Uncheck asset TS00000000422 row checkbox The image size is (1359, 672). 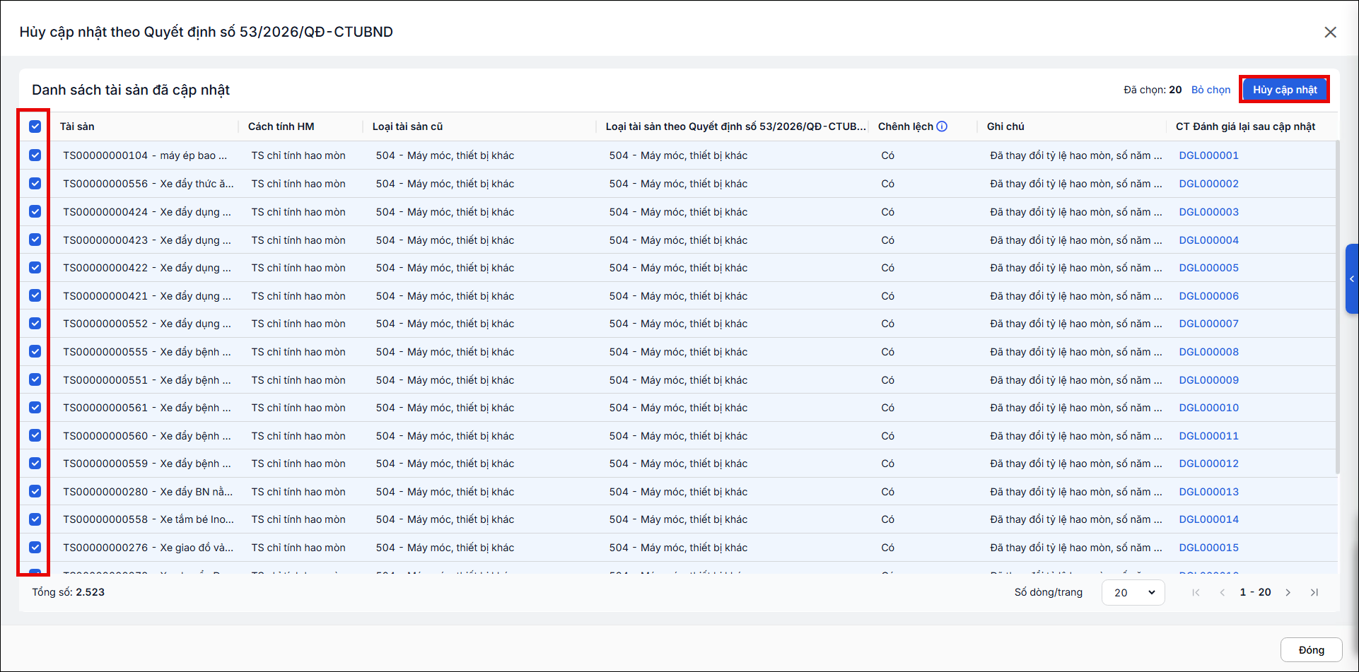click(35, 268)
